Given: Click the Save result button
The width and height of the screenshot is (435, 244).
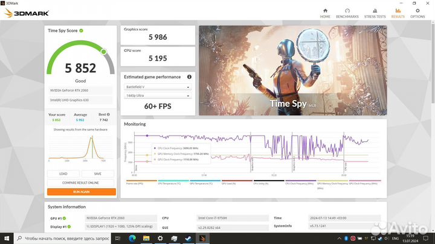Looking at the screenshot, I should [x=98, y=174].
